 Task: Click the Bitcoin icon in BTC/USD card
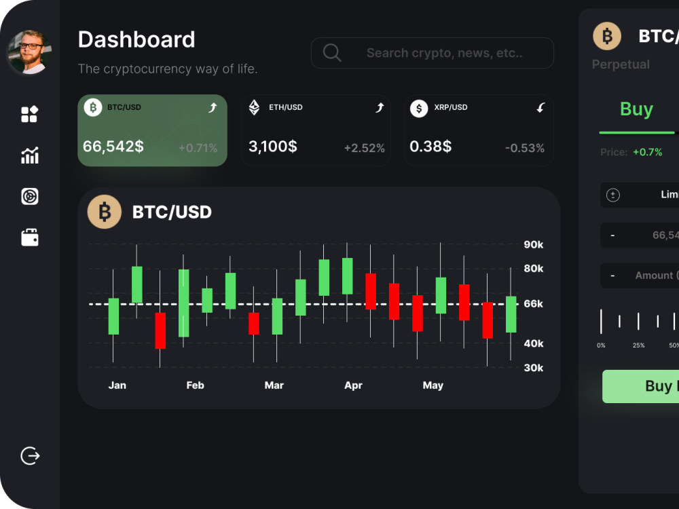point(92,107)
